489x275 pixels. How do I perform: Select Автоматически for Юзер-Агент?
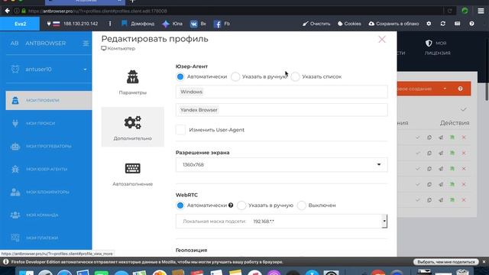pos(180,76)
